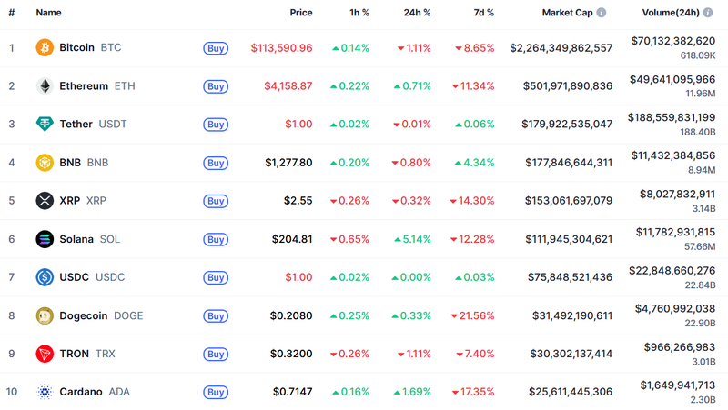
Task: Sort by the 24h % column header
Action: click(417, 13)
